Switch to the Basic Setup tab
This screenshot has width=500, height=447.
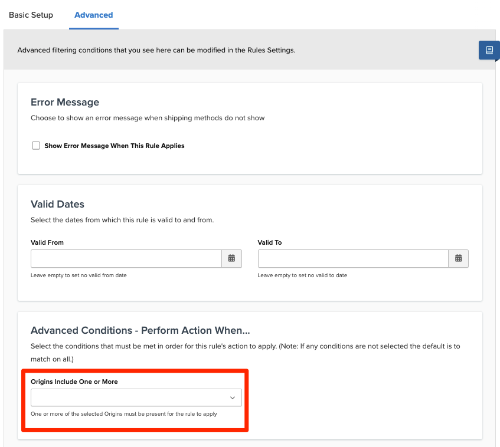pos(31,15)
